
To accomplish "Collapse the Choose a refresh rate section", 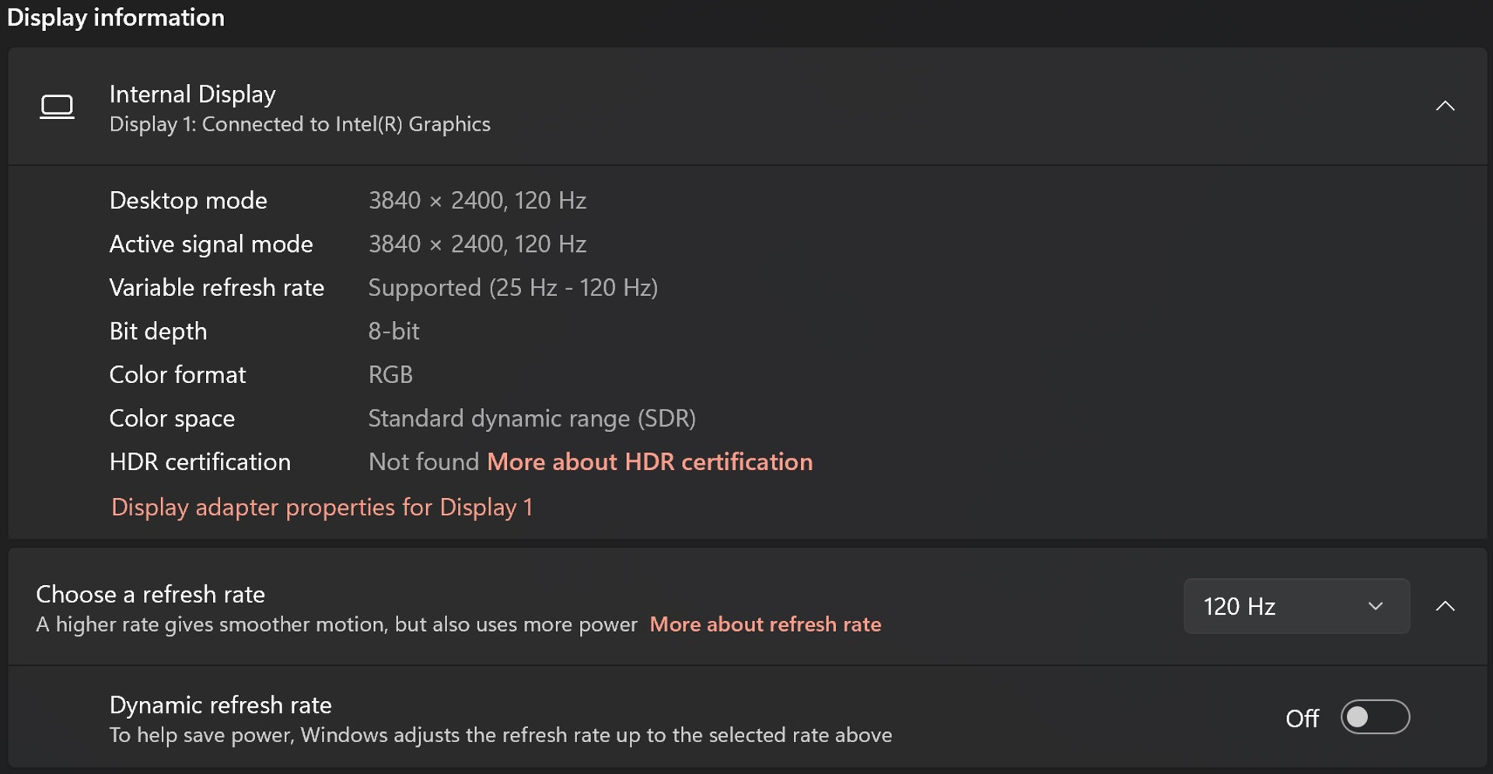I will [1445, 606].
